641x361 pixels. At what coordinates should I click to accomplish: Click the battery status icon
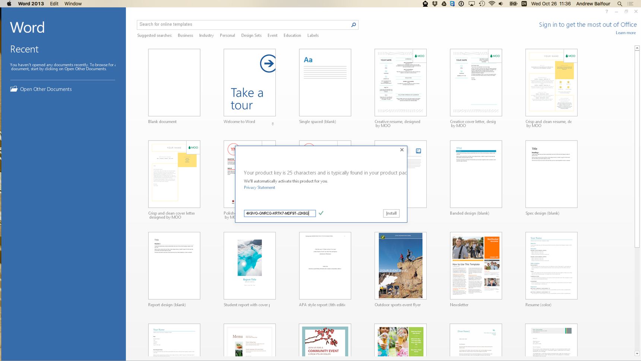pos(513,4)
